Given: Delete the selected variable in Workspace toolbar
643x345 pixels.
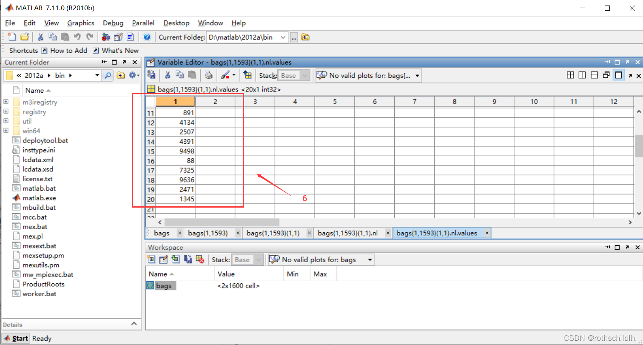Looking at the screenshot, I should click(200, 259).
